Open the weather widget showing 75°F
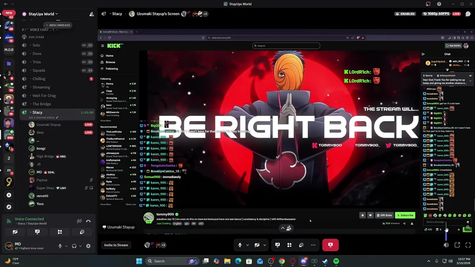 coord(12,261)
